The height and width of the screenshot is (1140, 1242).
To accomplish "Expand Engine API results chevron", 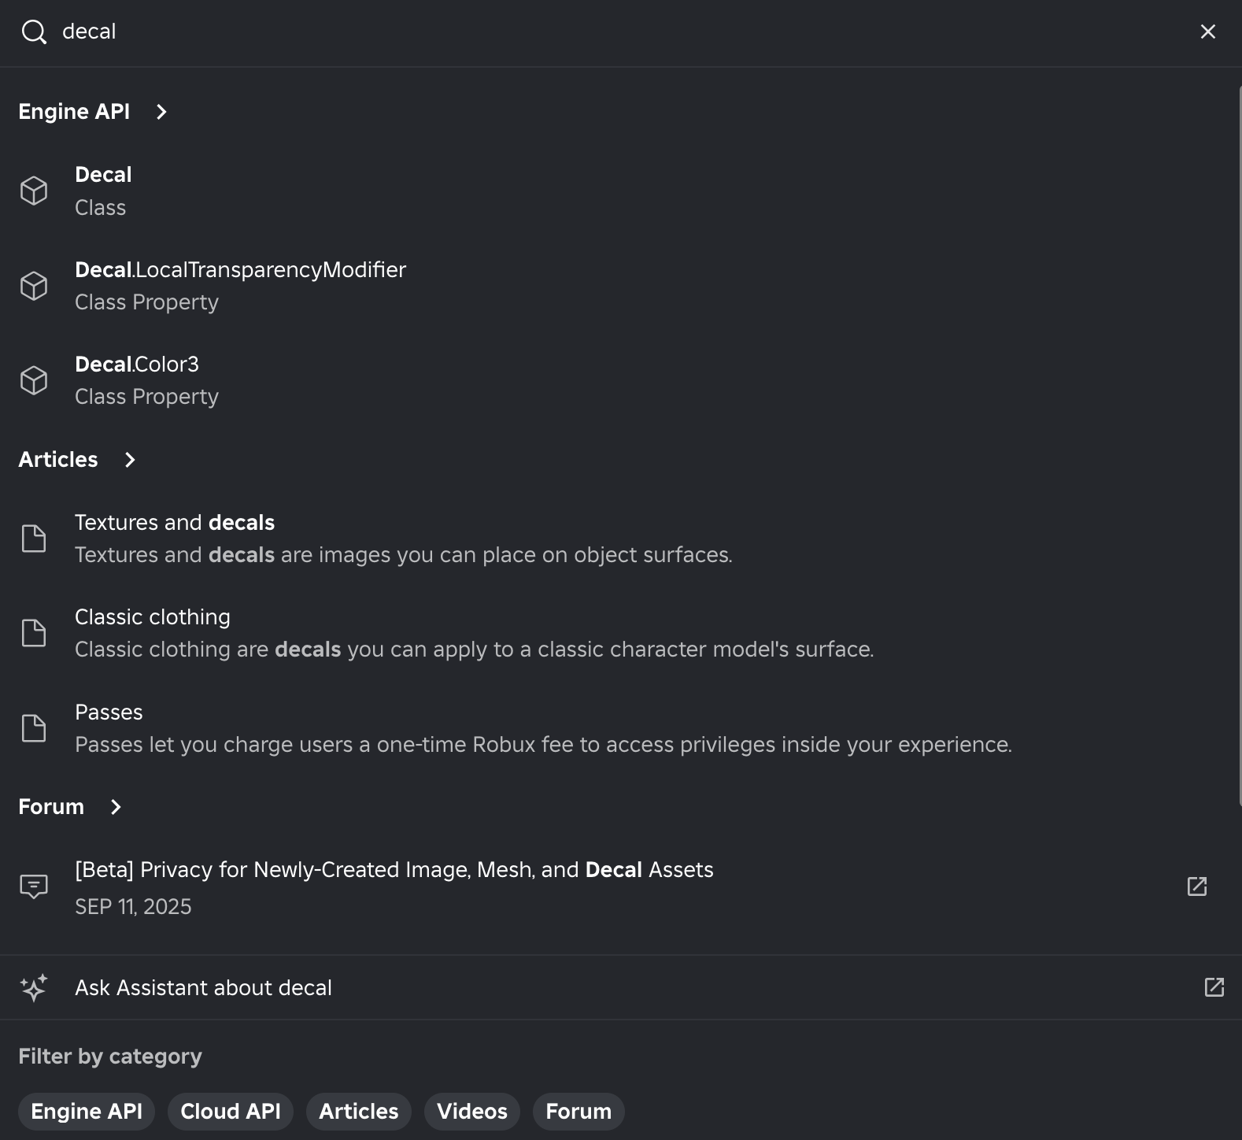I will [161, 112].
